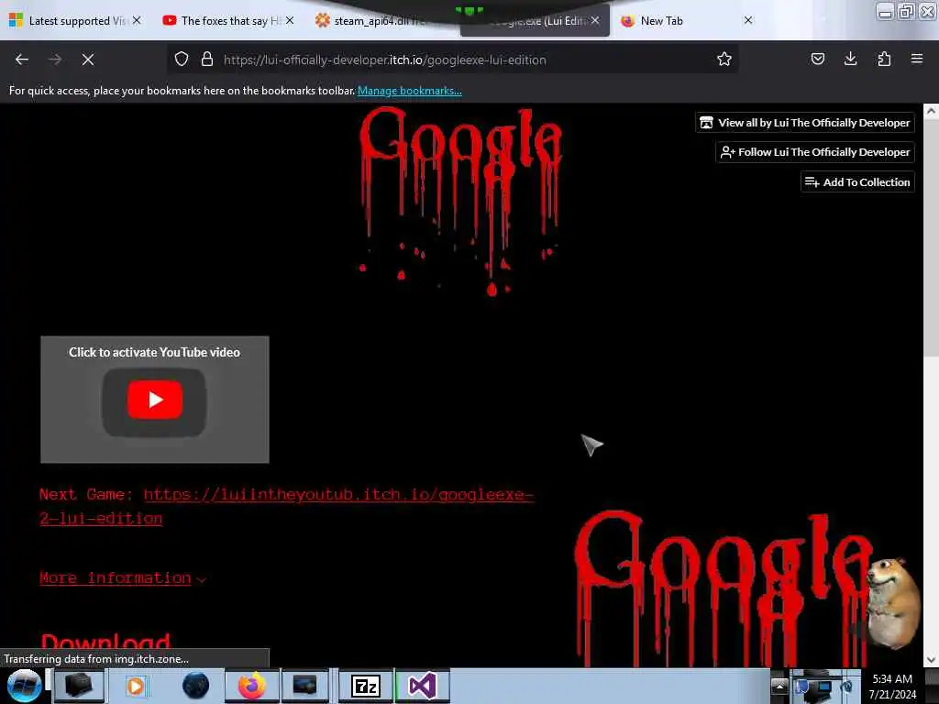Open the Save to Pocket button

[x=817, y=60]
